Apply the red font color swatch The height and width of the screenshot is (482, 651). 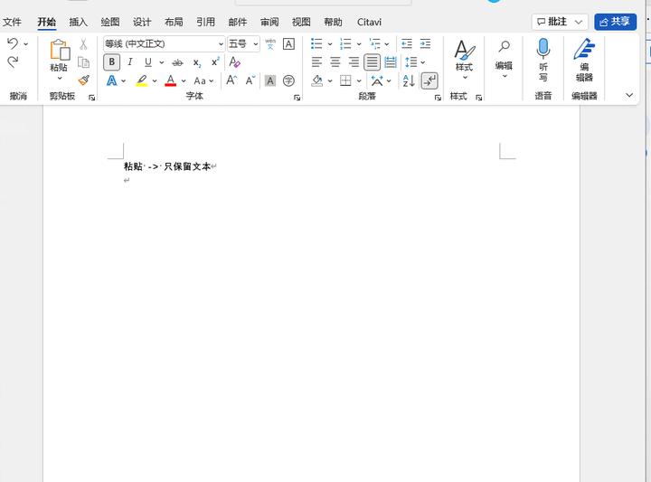point(170,81)
